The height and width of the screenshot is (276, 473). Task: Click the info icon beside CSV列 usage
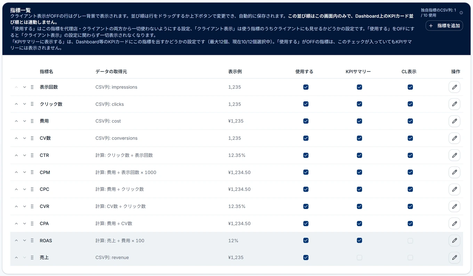[461, 13]
